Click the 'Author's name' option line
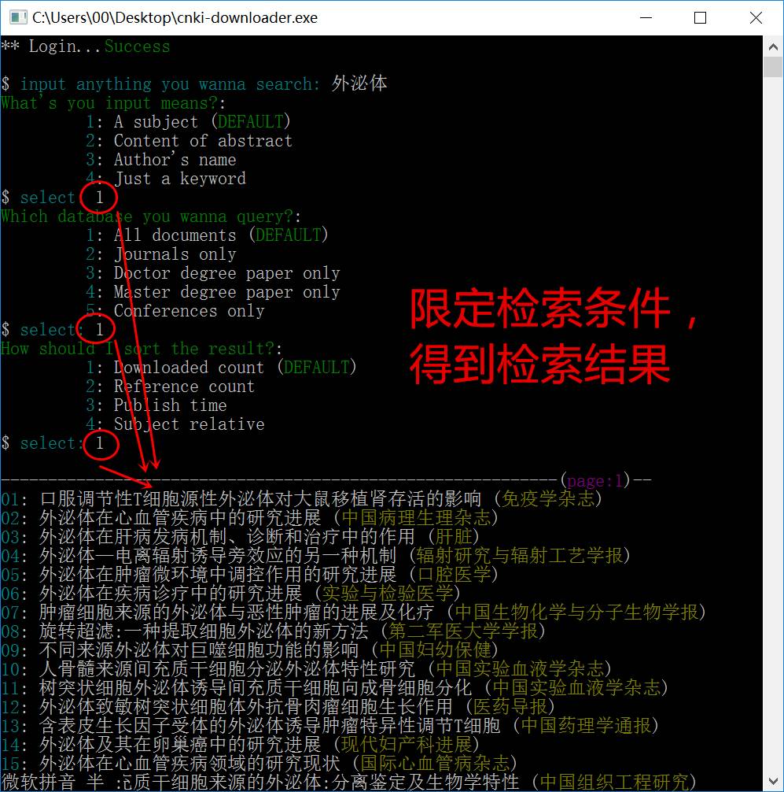 point(173,159)
